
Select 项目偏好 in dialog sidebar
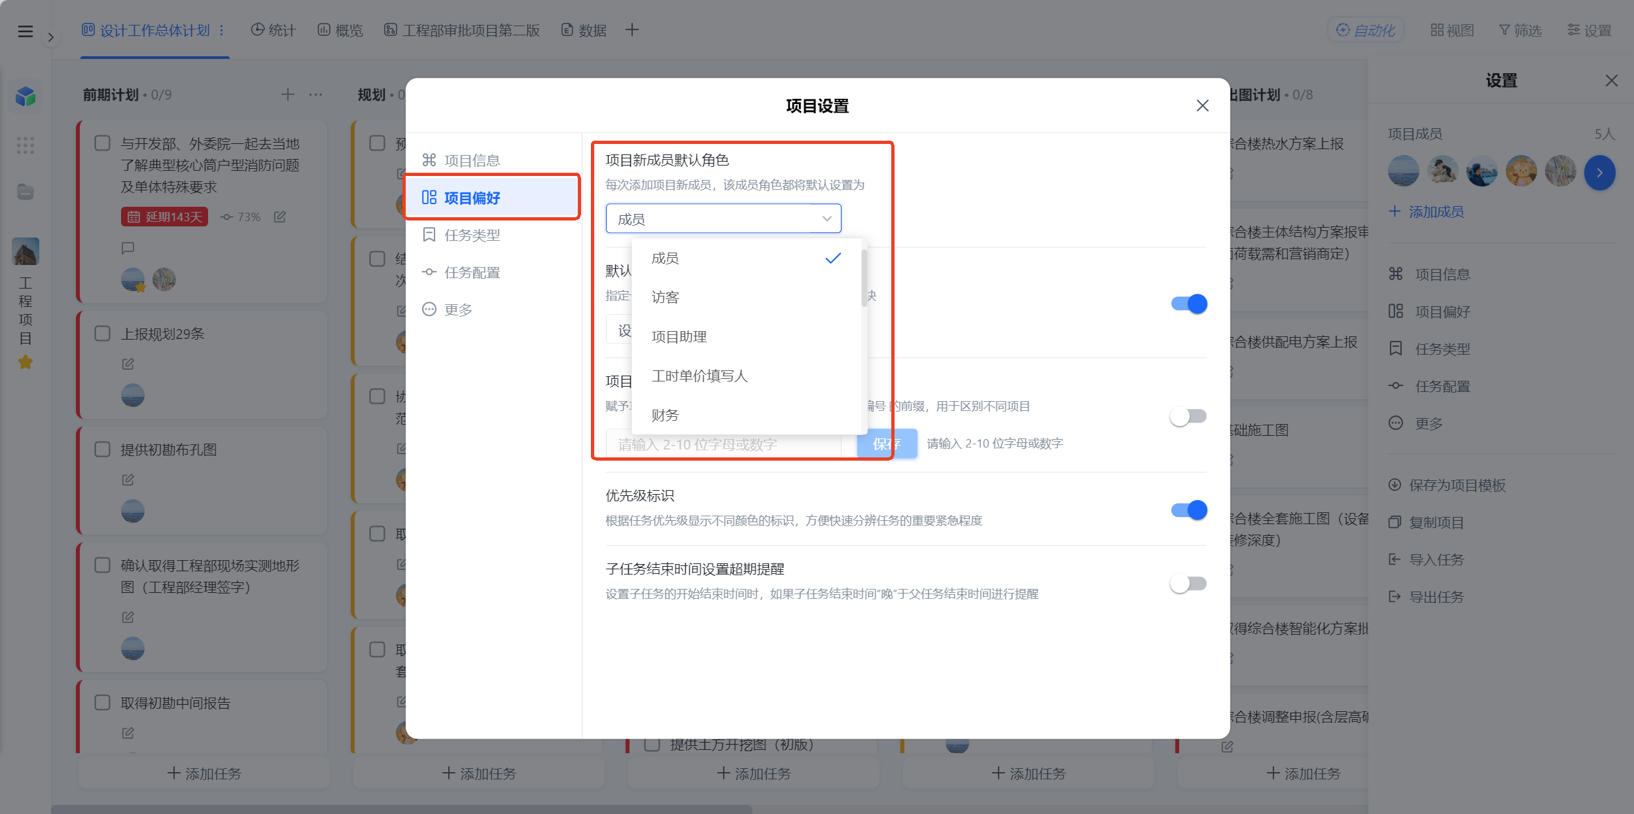point(493,198)
